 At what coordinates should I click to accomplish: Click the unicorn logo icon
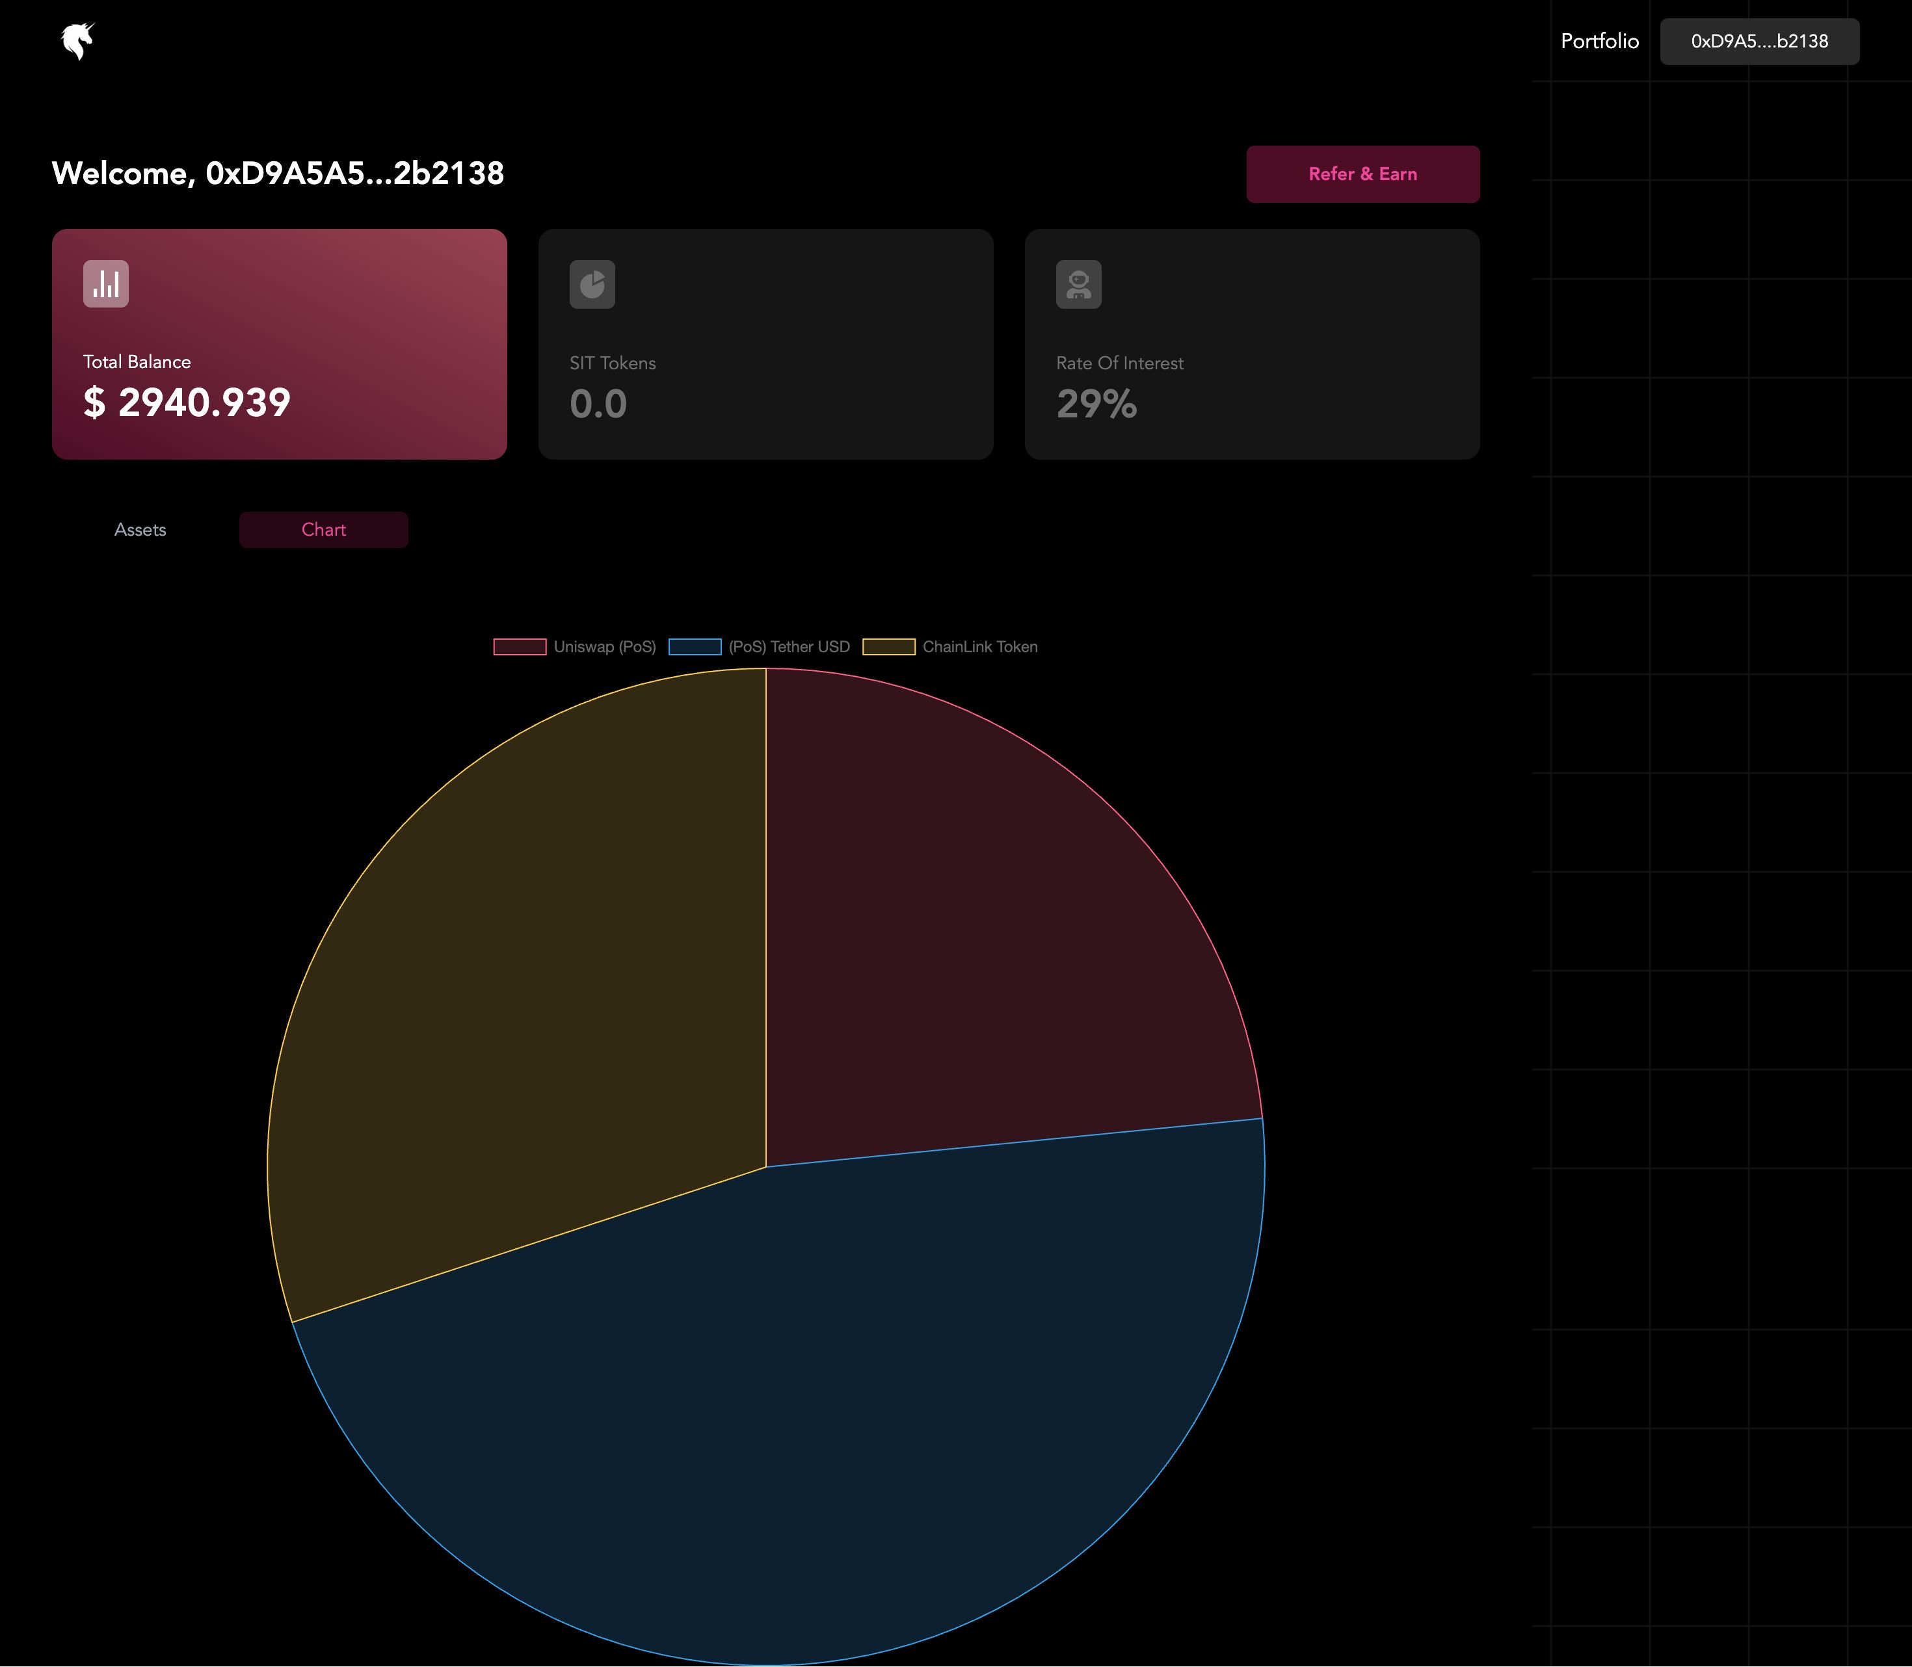[78, 42]
